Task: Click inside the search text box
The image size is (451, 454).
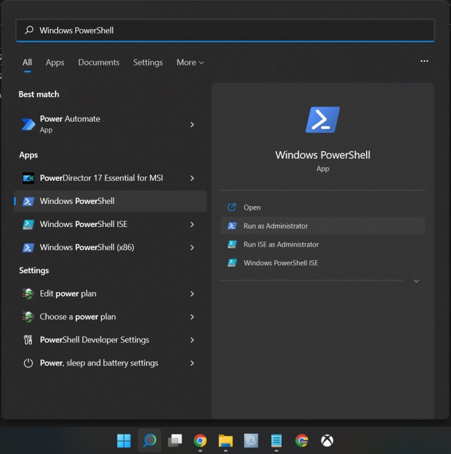Action: pyautogui.click(x=226, y=30)
